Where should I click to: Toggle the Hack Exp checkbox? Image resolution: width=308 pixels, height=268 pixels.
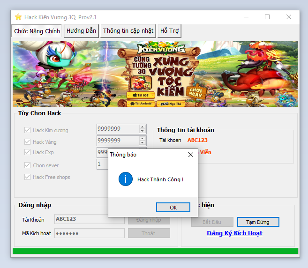point(27,152)
